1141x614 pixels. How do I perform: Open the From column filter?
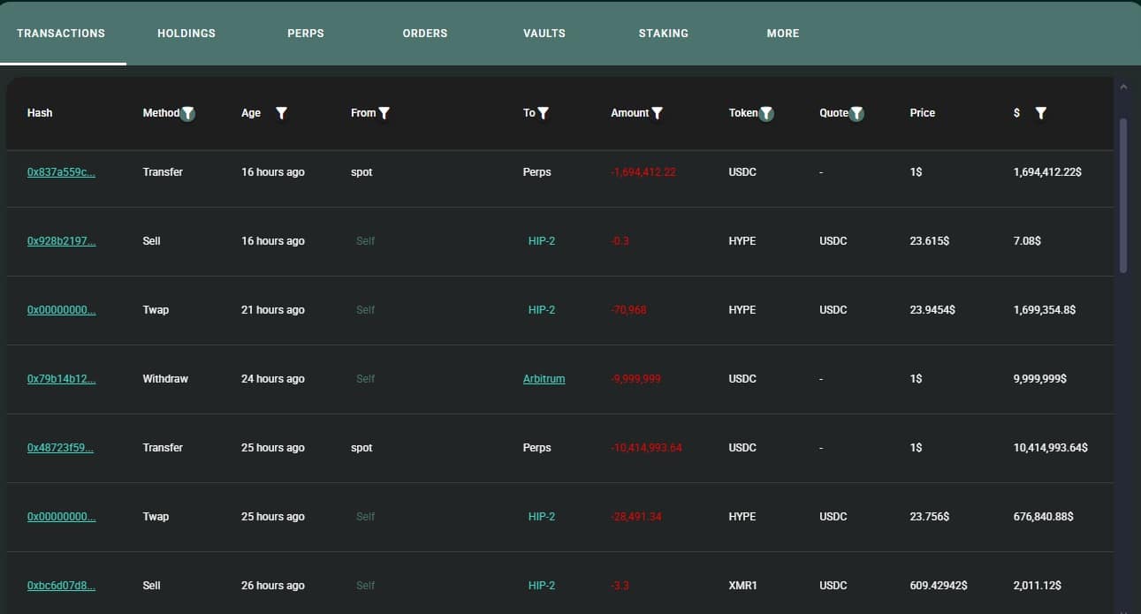pyautogui.click(x=383, y=113)
